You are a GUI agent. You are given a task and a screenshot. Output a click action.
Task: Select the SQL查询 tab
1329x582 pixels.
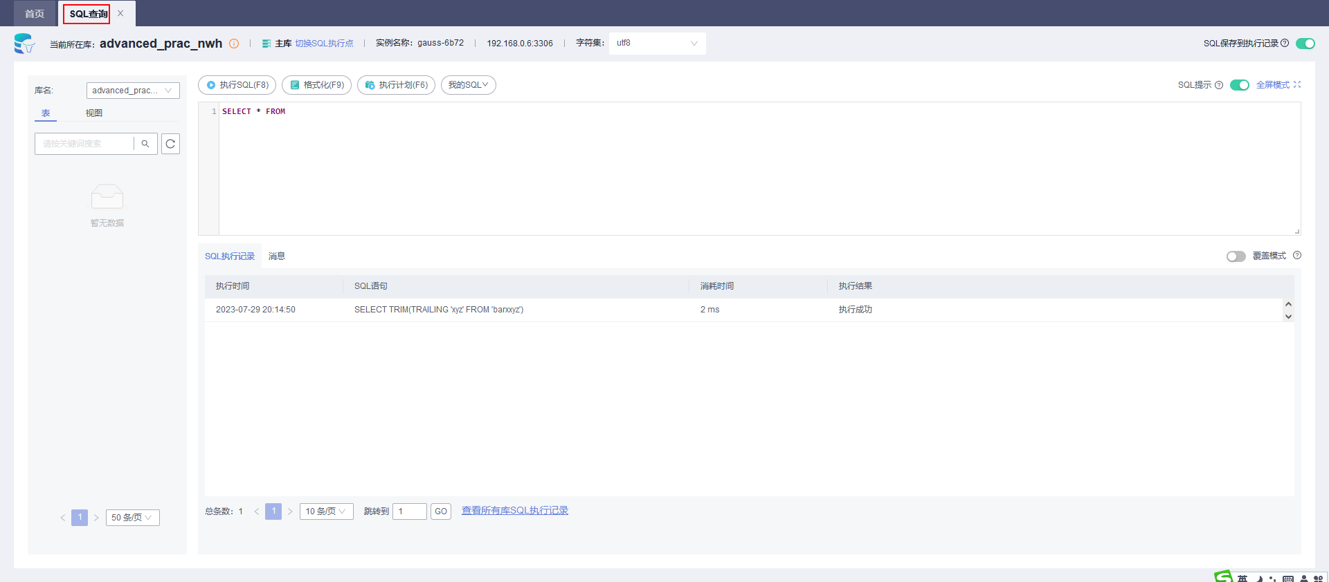click(x=88, y=14)
